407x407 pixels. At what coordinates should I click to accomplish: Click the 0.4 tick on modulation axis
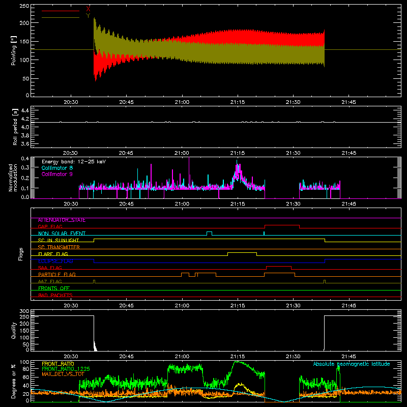pos(25,159)
